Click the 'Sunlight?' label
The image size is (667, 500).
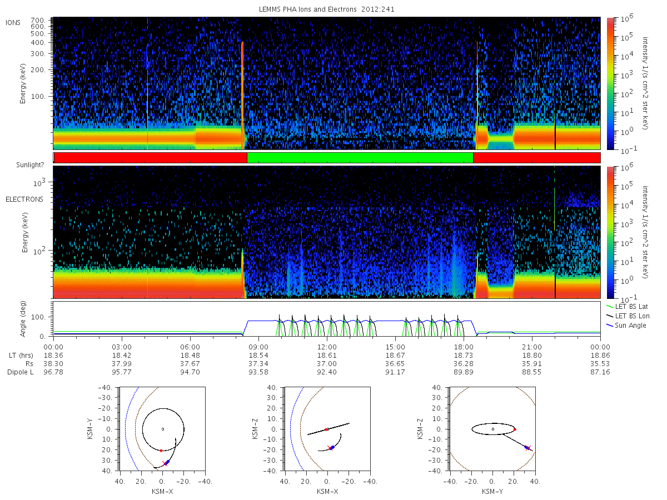29,166
